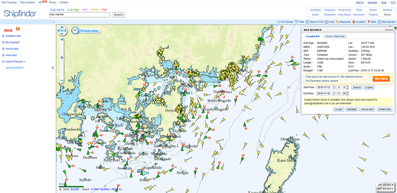This screenshot has height=193, width=397.
Task: Collapse the Search Results node
Action: (x=3, y=61)
